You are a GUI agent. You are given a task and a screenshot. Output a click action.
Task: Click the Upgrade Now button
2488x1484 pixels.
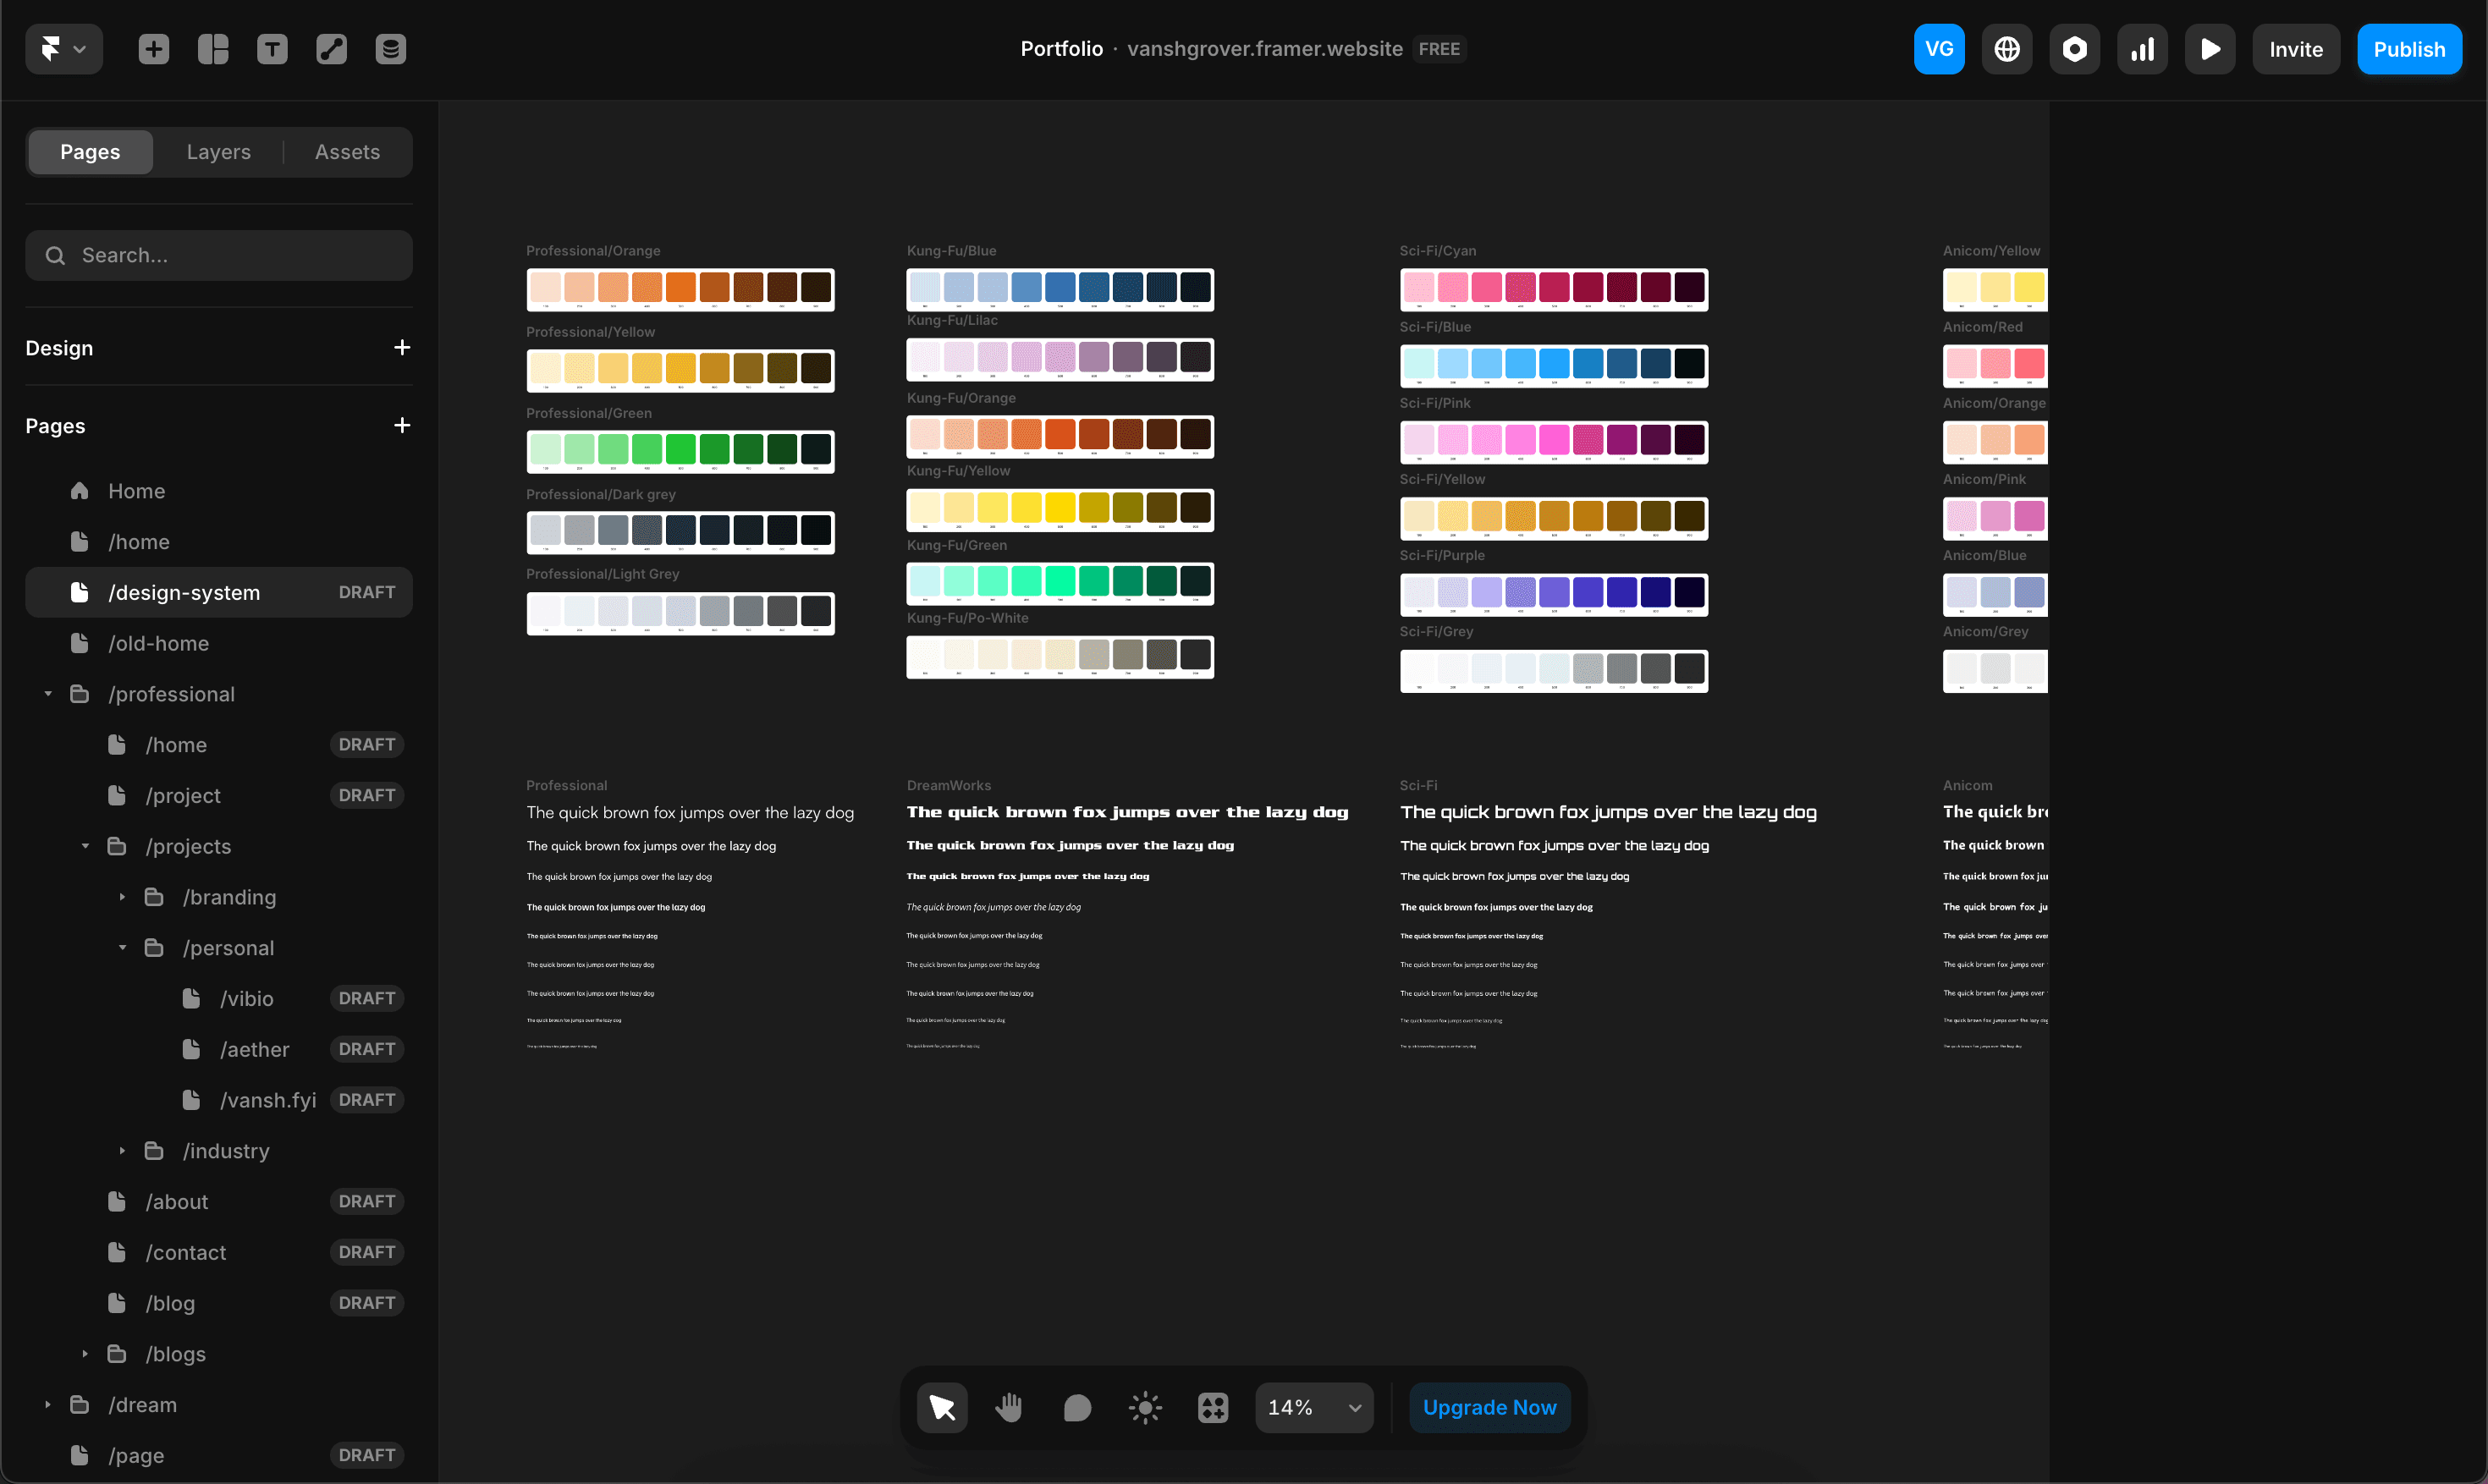[1489, 1408]
